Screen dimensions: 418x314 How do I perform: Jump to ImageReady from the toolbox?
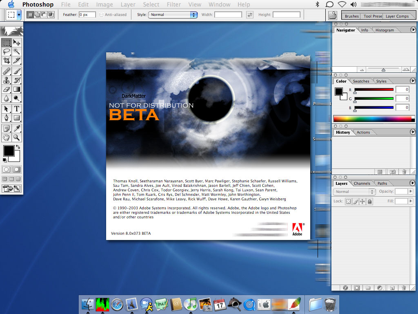pos(12,188)
